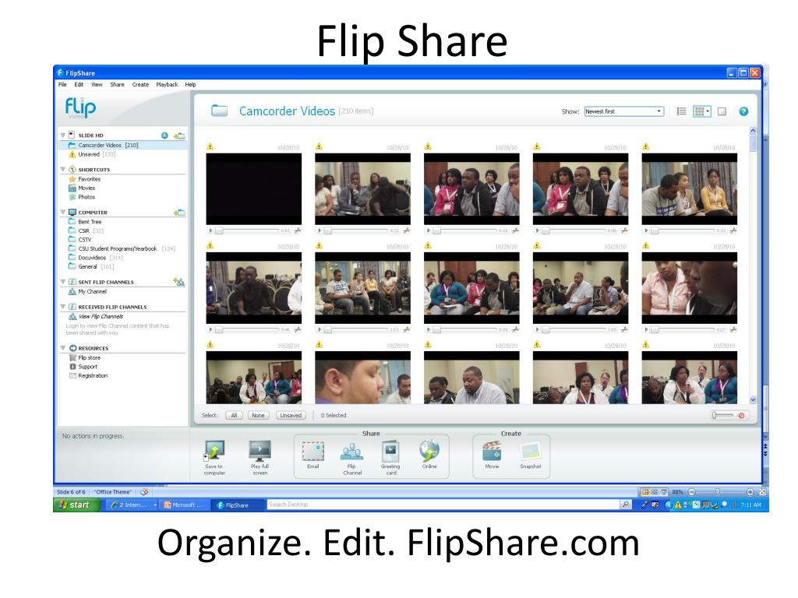Collapse the COMPUTER section
Image resolution: width=798 pixels, height=598 pixels.
pos(62,212)
